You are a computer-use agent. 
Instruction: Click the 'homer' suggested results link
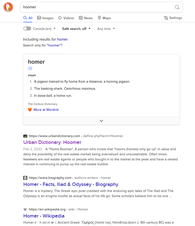pyautogui.click(x=62, y=39)
